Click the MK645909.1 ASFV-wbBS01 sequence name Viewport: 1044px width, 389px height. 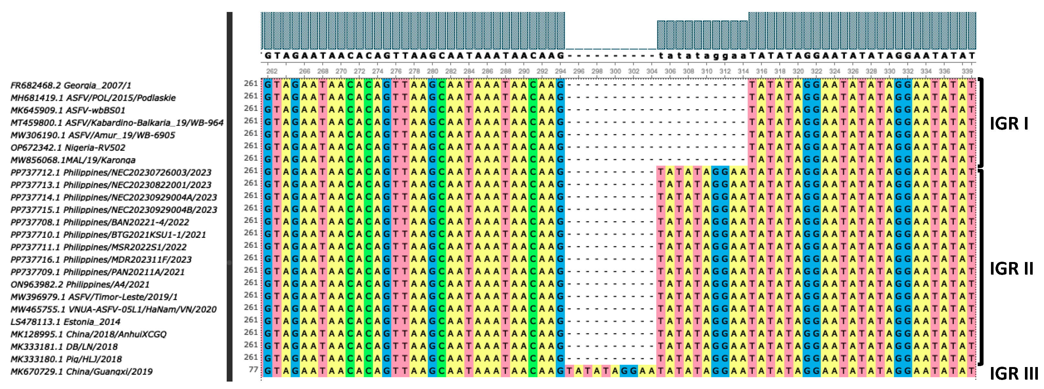pyautogui.click(x=68, y=110)
